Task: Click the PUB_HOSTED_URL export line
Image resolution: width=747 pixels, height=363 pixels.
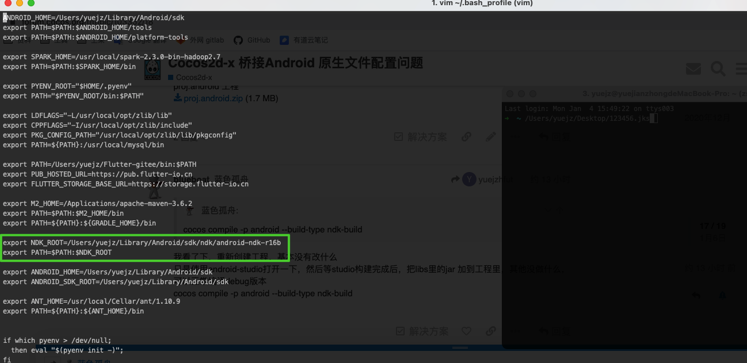Action: pyautogui.click(x=97, y=174)
